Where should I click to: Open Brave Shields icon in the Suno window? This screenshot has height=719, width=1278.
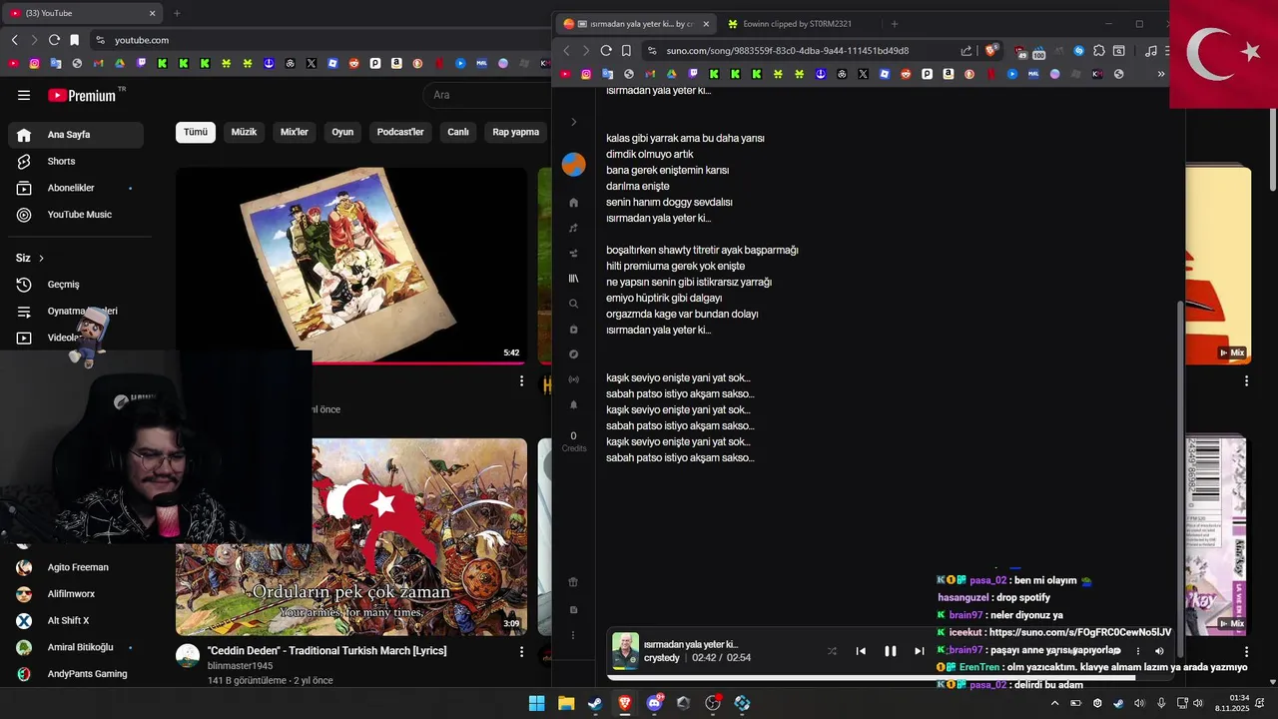(991, 50)
